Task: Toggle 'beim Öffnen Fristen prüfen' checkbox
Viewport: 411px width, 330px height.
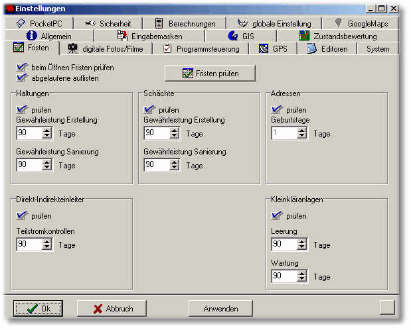Action: [22, 68]
